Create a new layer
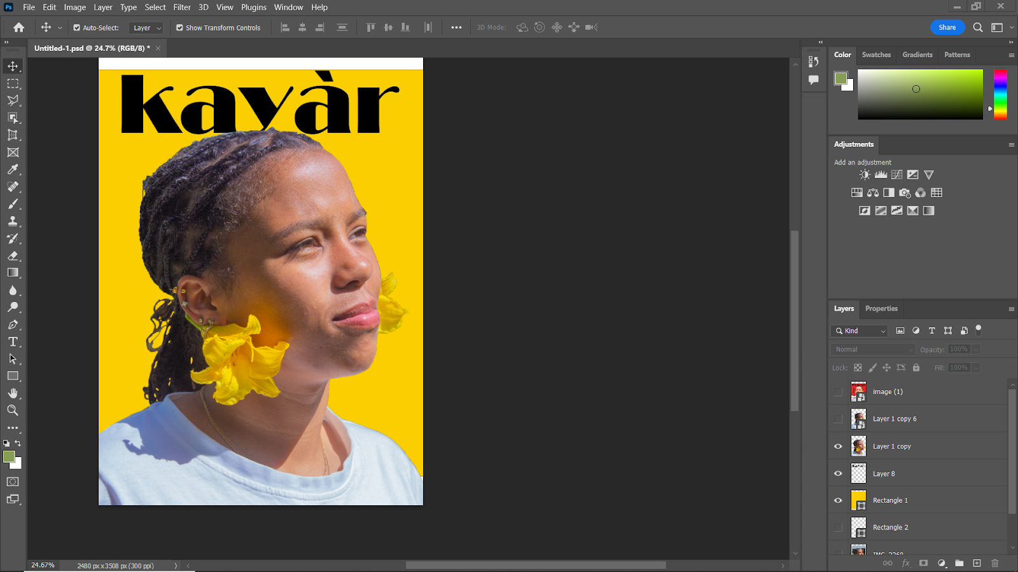The width and height of the screenshot is (1018, 572). point(977,563)
